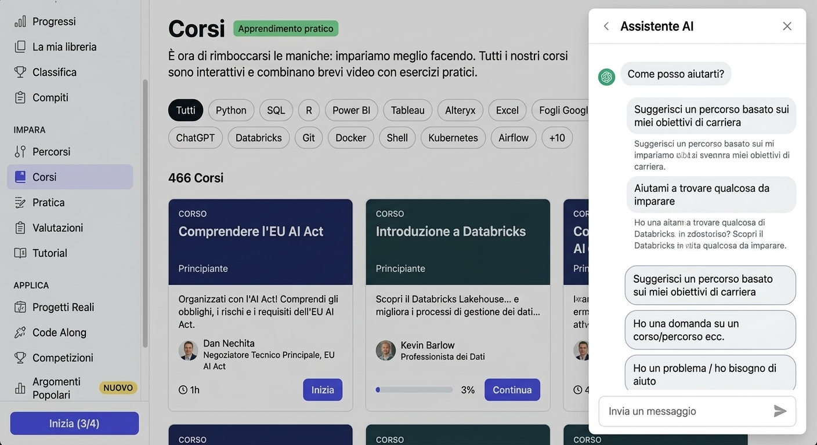Viewport: 817px width, 445px height.
Task: Click the Databricks course 3% progress bar
Action: click(414, 390)
